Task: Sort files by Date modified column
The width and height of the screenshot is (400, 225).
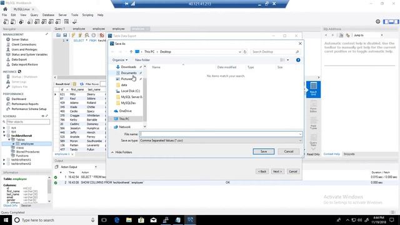Action: (x=227, y=67)
